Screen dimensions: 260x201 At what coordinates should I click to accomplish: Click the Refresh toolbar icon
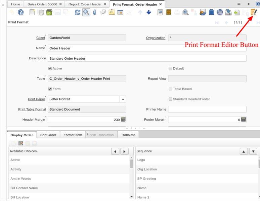coord(78,12)
